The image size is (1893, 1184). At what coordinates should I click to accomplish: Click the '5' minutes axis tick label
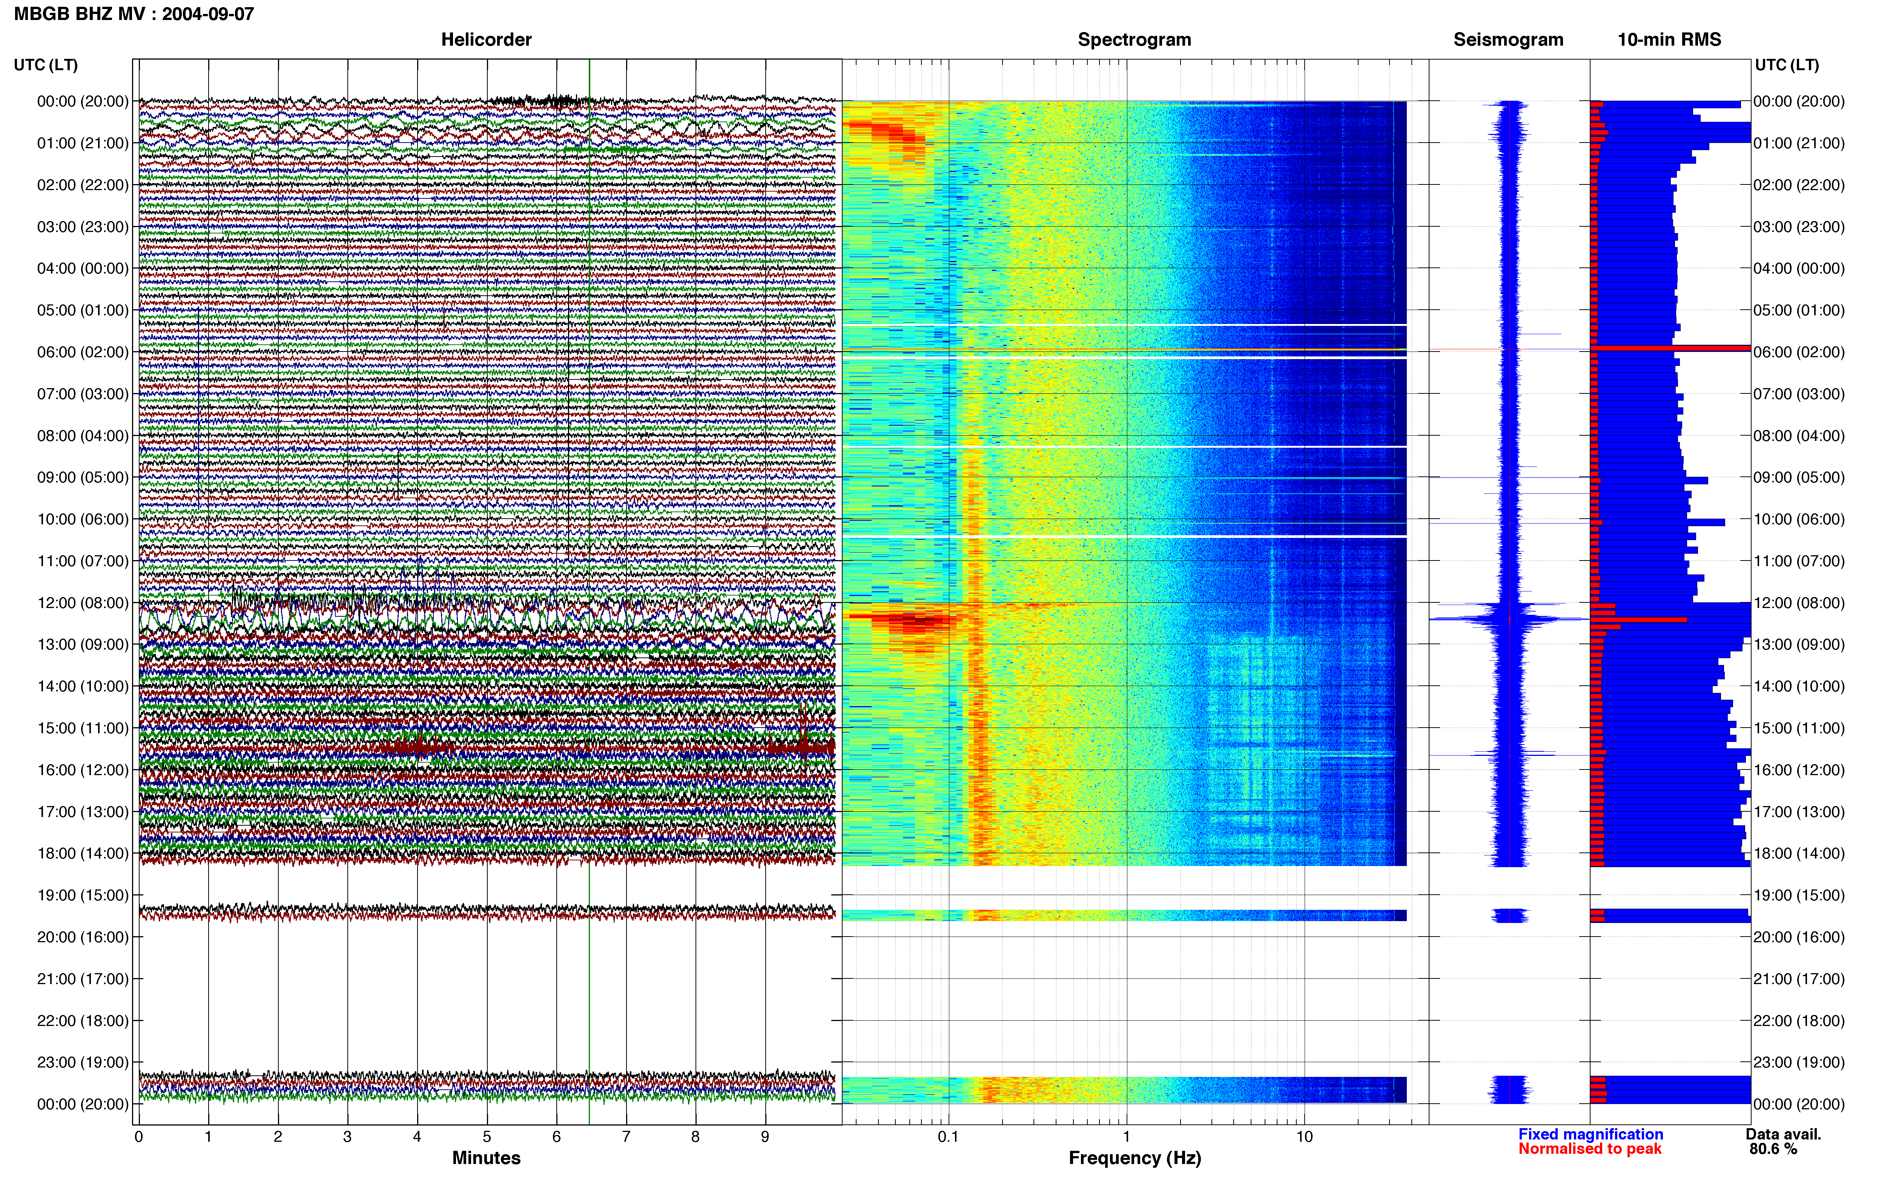pos(487,1136)
